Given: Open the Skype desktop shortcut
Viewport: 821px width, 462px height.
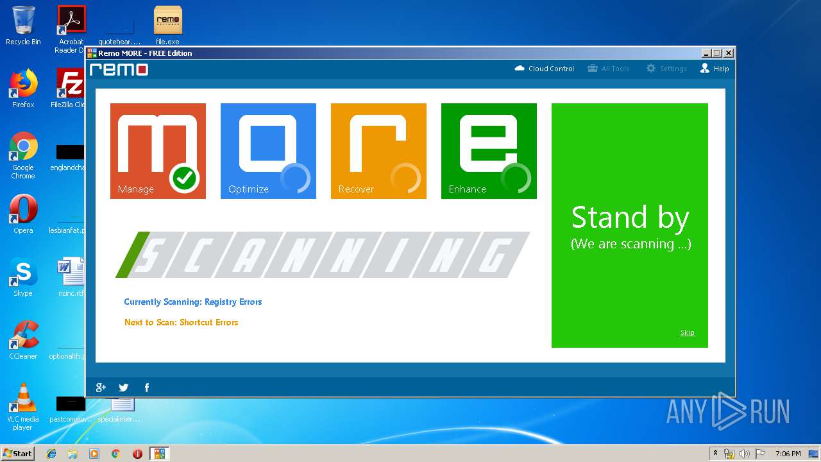Looking at the screenshot, I should point(23,277).
